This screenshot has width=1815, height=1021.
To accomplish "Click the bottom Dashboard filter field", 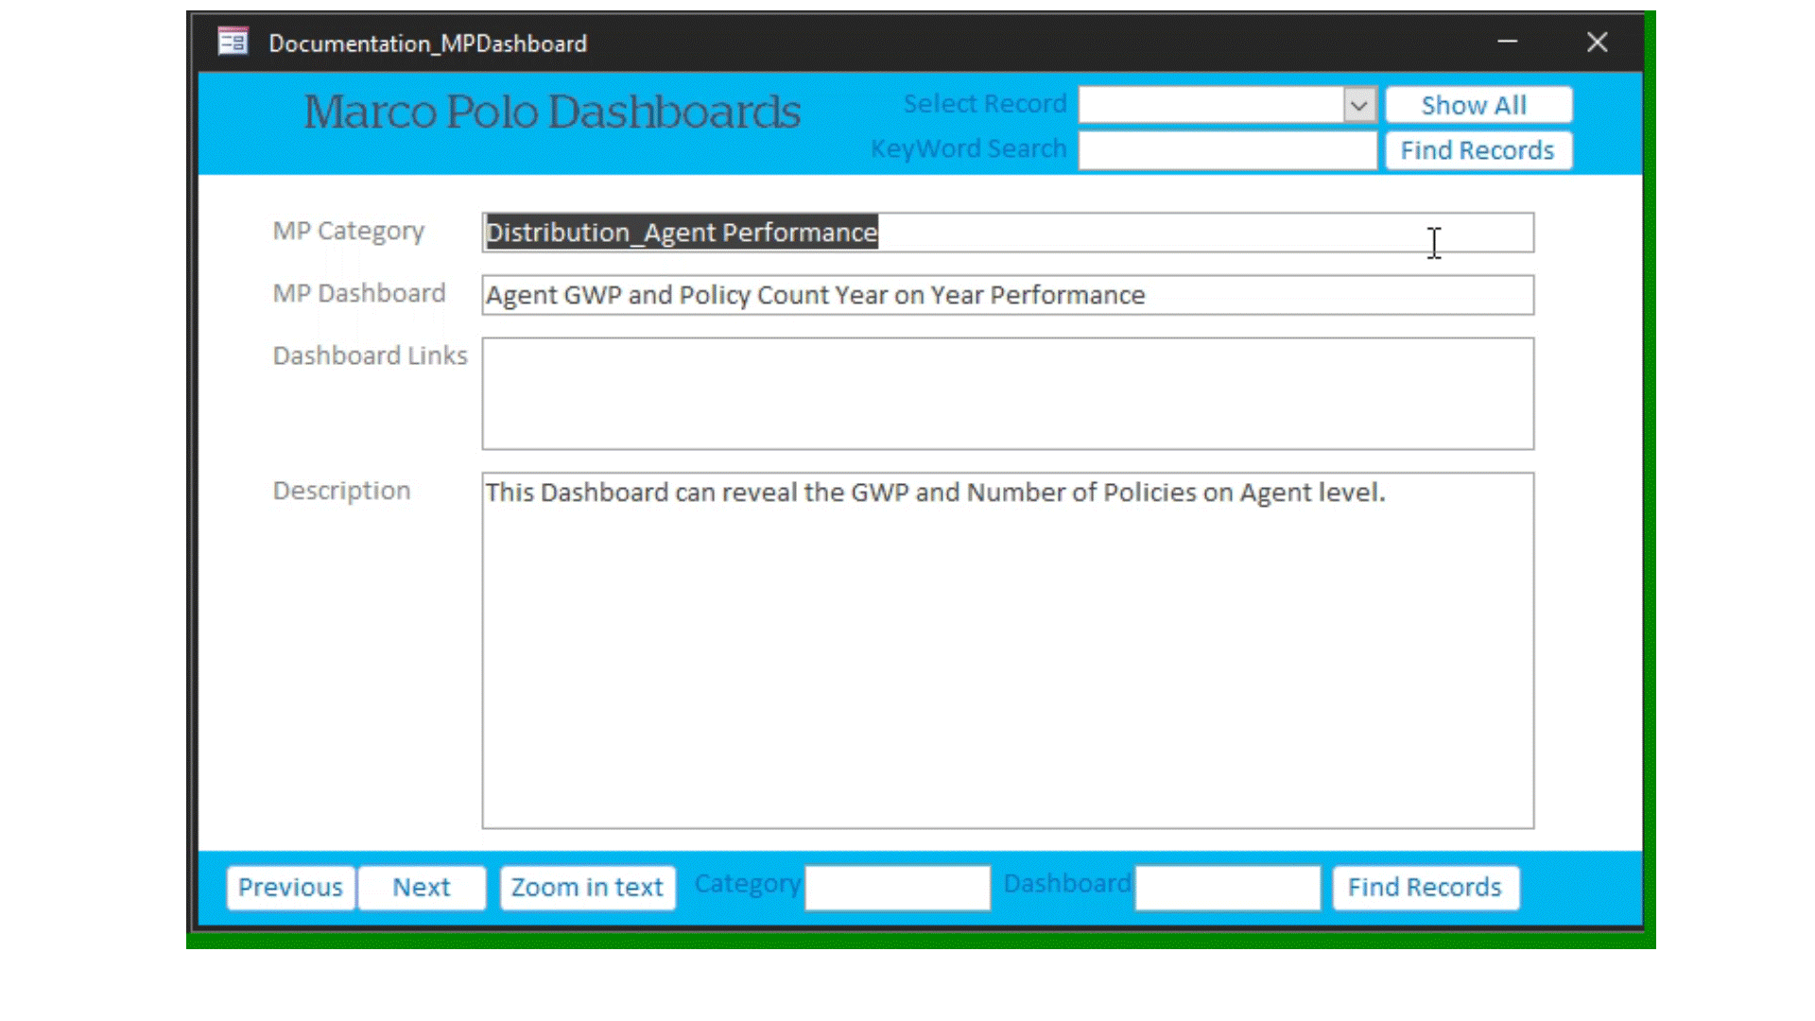I will [x=1227, y=888].
